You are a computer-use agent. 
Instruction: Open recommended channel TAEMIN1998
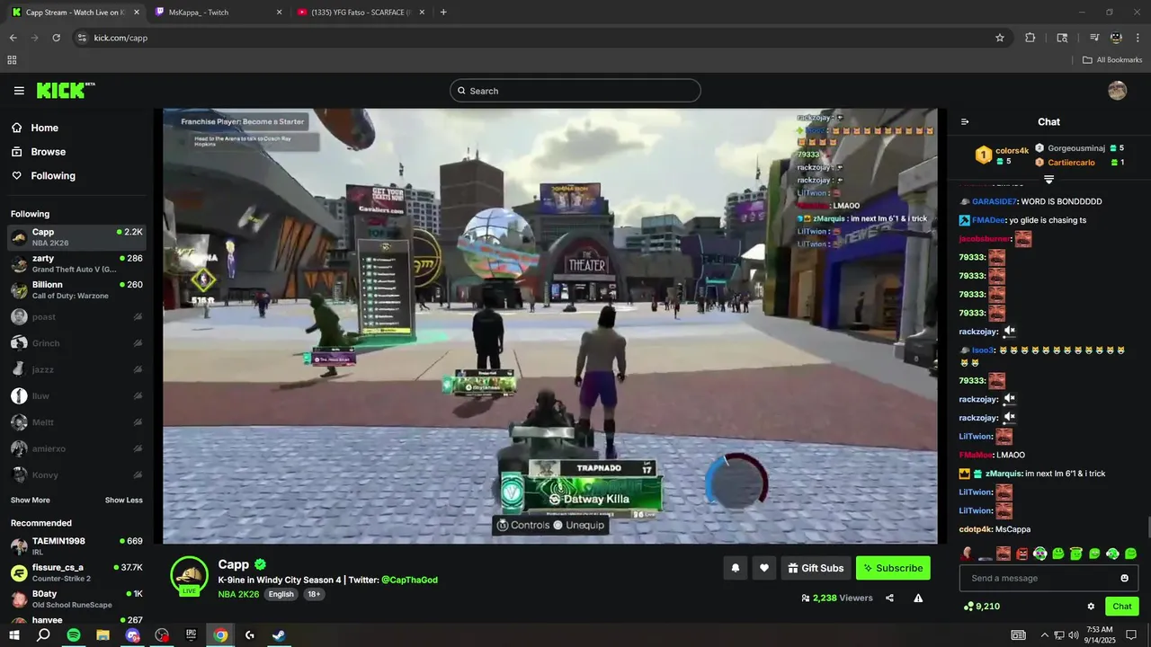coord(76,546)
